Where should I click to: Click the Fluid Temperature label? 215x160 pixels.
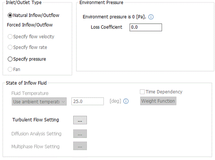point(30,93)
